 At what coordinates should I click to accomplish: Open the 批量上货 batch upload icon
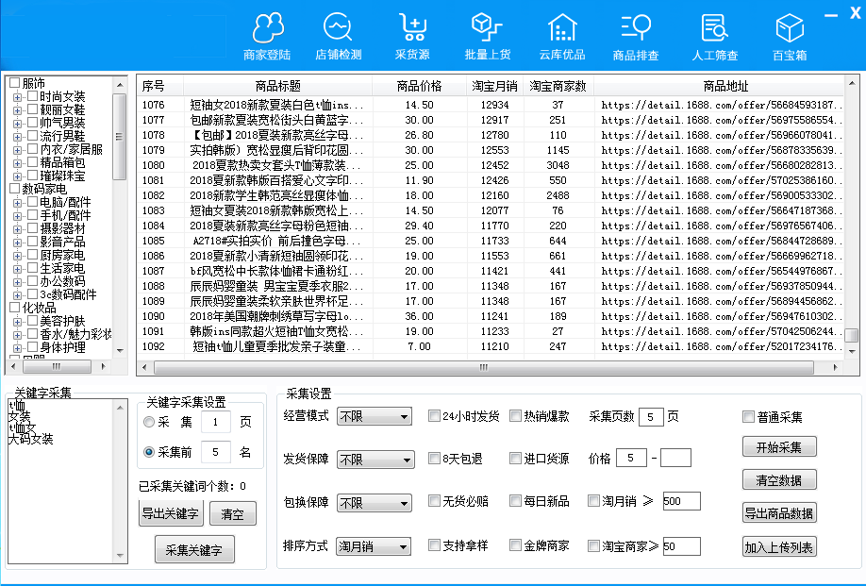[x=487, y=37]
